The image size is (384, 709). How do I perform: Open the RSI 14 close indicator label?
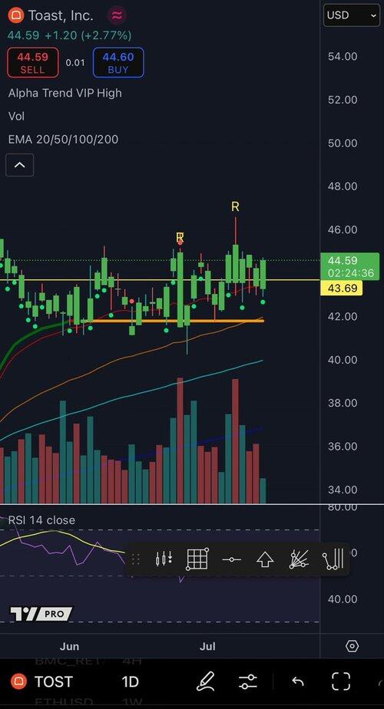point(41,520)
